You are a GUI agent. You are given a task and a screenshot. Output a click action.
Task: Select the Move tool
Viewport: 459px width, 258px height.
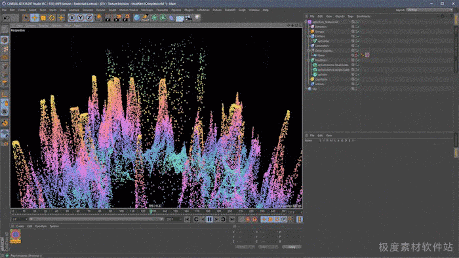click(35, 18)
